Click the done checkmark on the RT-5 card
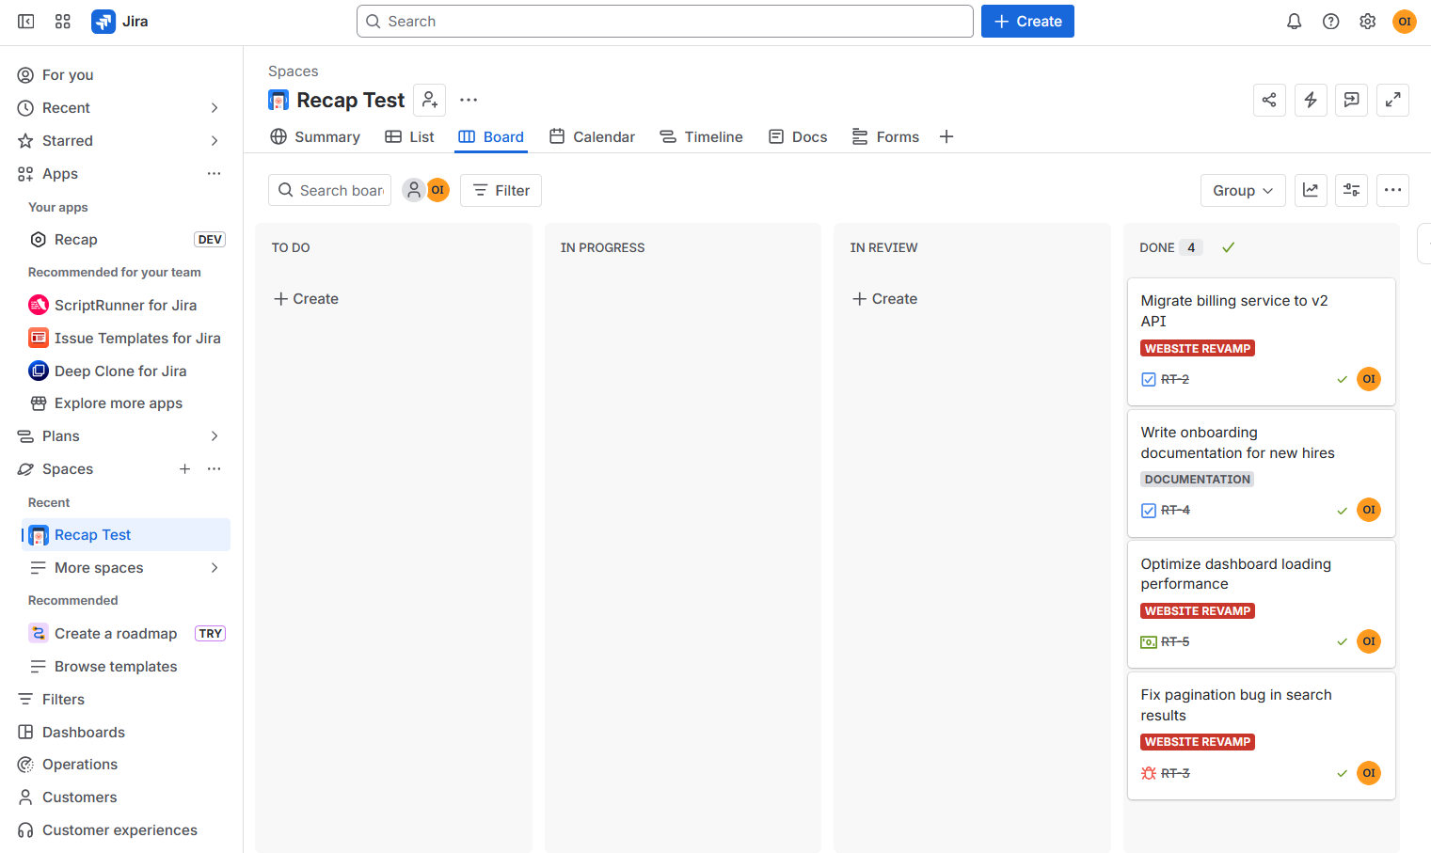 [1343, 641]
